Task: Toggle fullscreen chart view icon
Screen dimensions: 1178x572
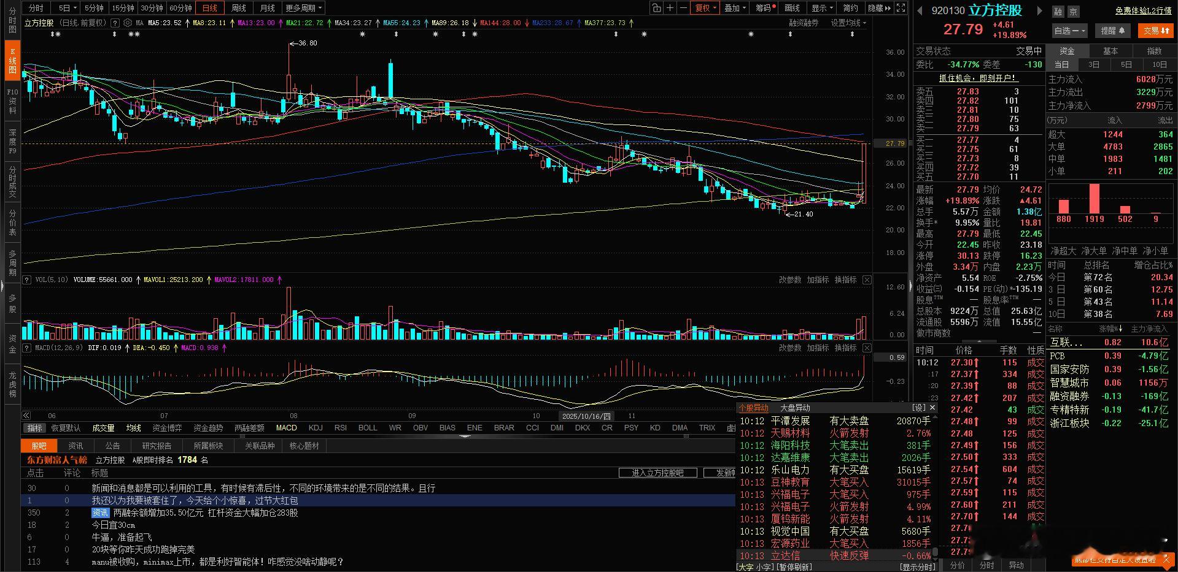Action: pos(901,8)
